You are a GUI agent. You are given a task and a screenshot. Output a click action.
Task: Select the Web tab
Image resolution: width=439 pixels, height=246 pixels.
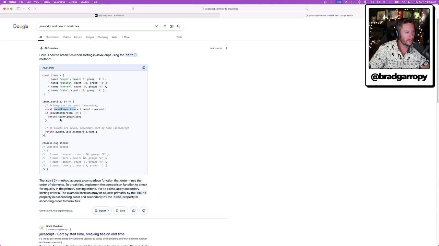[x=114, y=37]
